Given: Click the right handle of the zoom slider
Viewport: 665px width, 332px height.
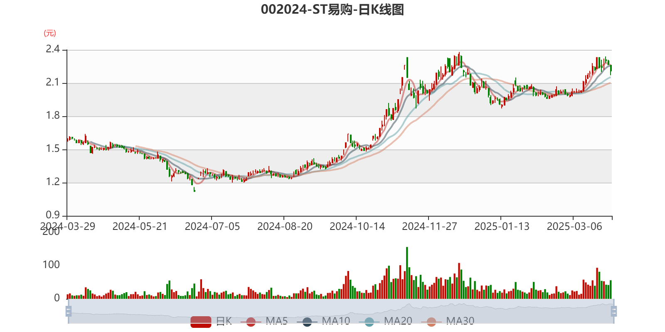Looking at the screenshot, I should [614, 311].
